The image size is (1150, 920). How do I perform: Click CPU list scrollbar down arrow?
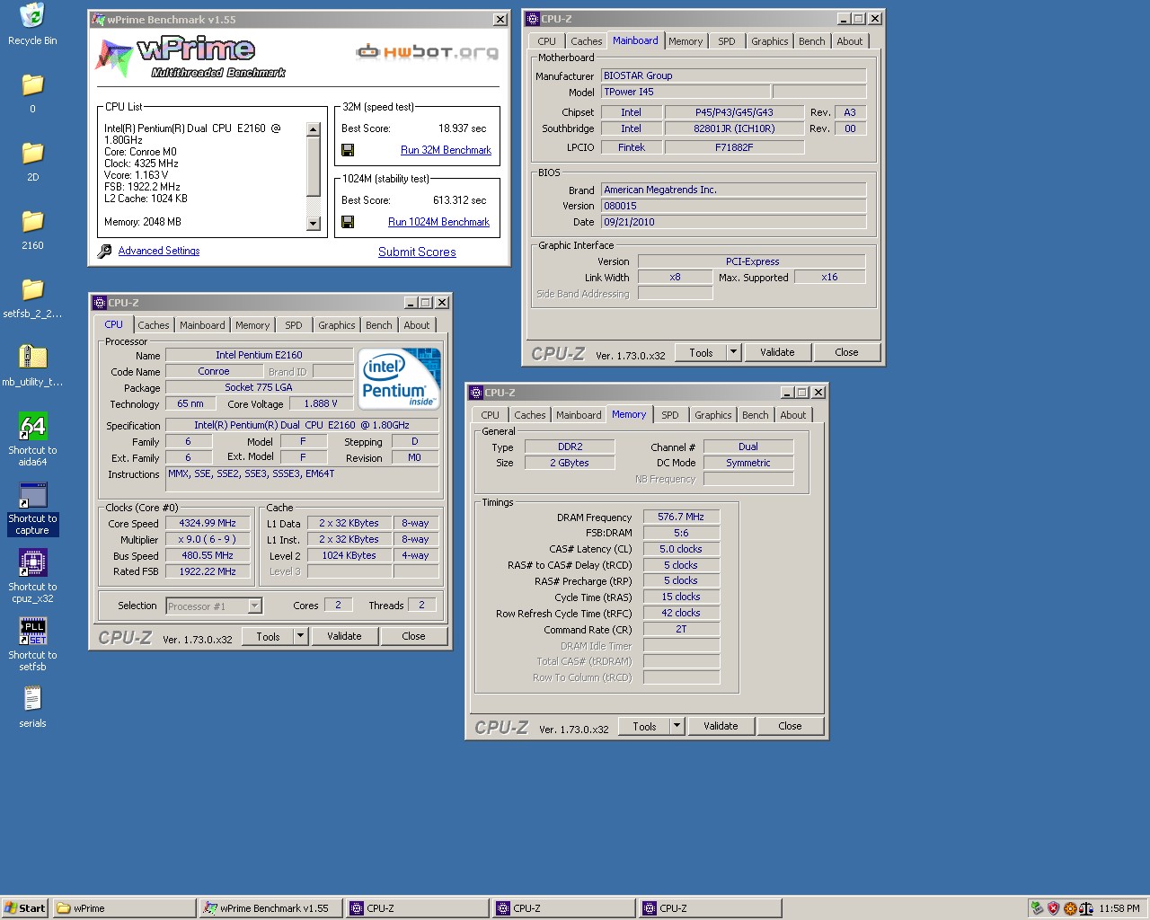click(314, 224)
